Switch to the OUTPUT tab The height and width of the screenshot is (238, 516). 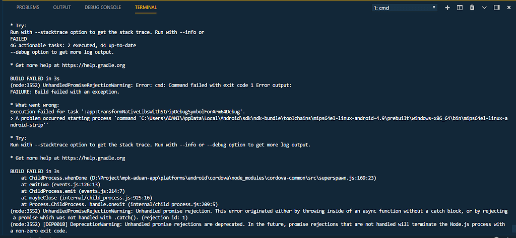62,7
